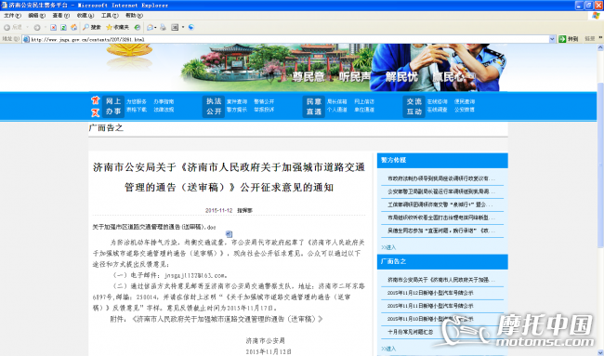Image resolution: width=604 pixels, height=356 pixels.
Task: Open the 表格下载 nav link
Action: [x=137, y=110]
